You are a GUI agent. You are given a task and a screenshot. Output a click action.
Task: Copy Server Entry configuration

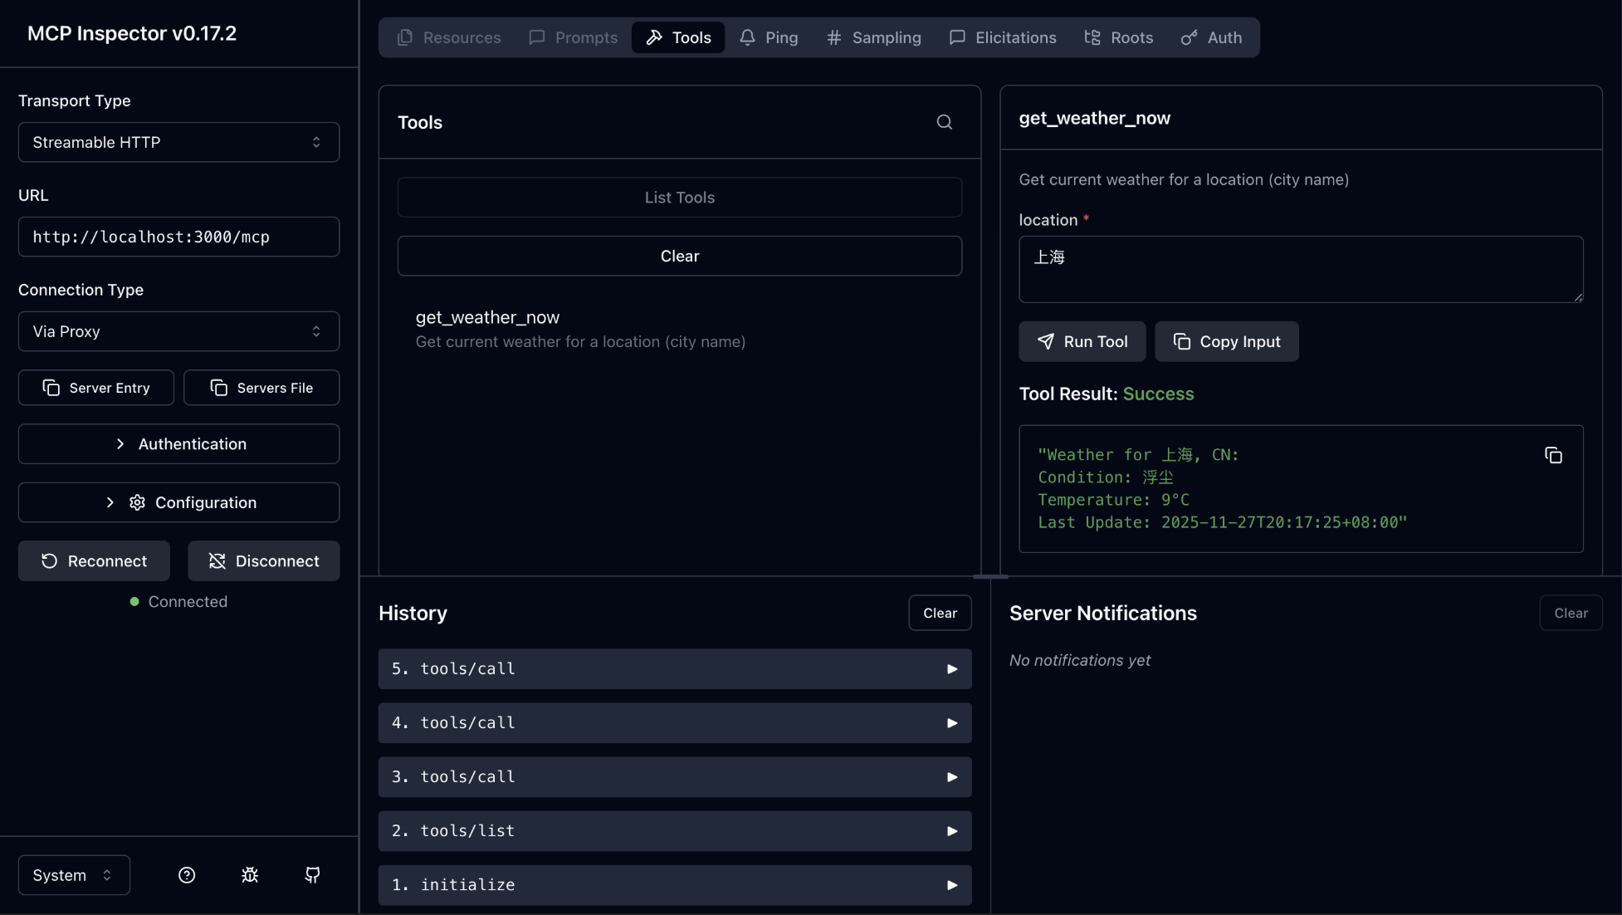(96, 388)
